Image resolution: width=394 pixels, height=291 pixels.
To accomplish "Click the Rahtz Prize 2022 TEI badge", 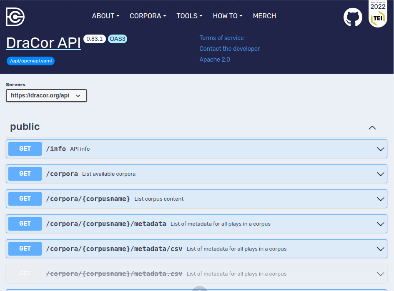I will click(x=378, y=14).
